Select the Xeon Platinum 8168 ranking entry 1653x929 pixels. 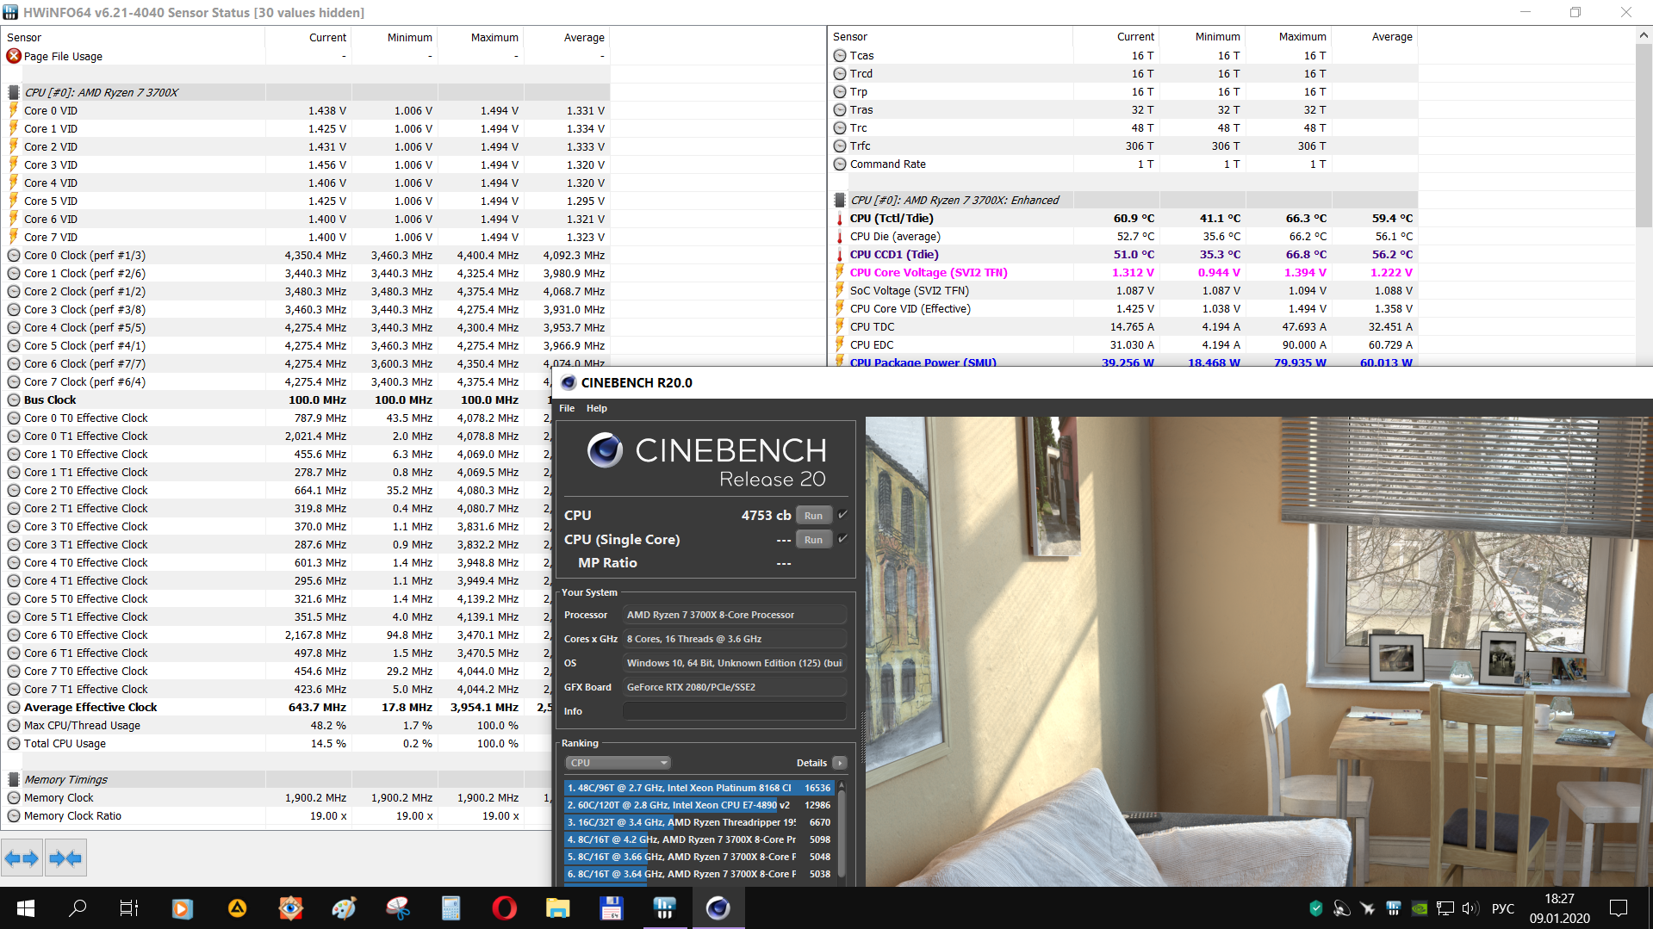click(699, 788)
